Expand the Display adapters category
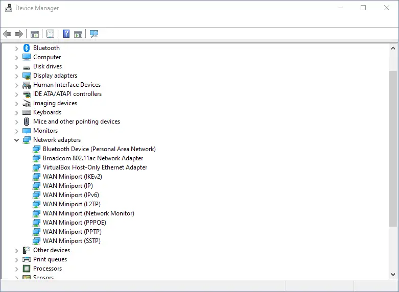Viewport: 399px width, 292px height. click(16, 76)
